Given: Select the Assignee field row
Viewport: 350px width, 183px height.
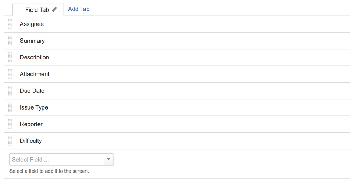Looking at the screenshot, I should pyautogui.click(x=177, y=24).
